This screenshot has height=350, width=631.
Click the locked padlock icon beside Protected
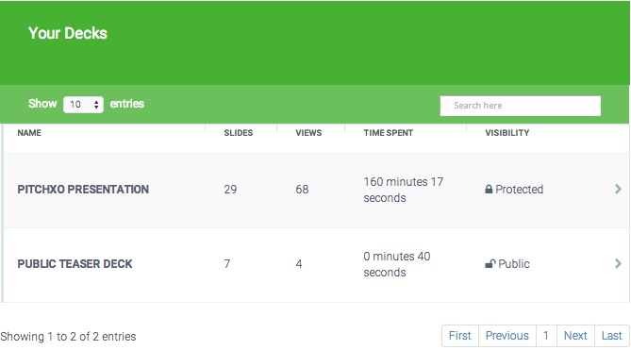tap(489, 189)
